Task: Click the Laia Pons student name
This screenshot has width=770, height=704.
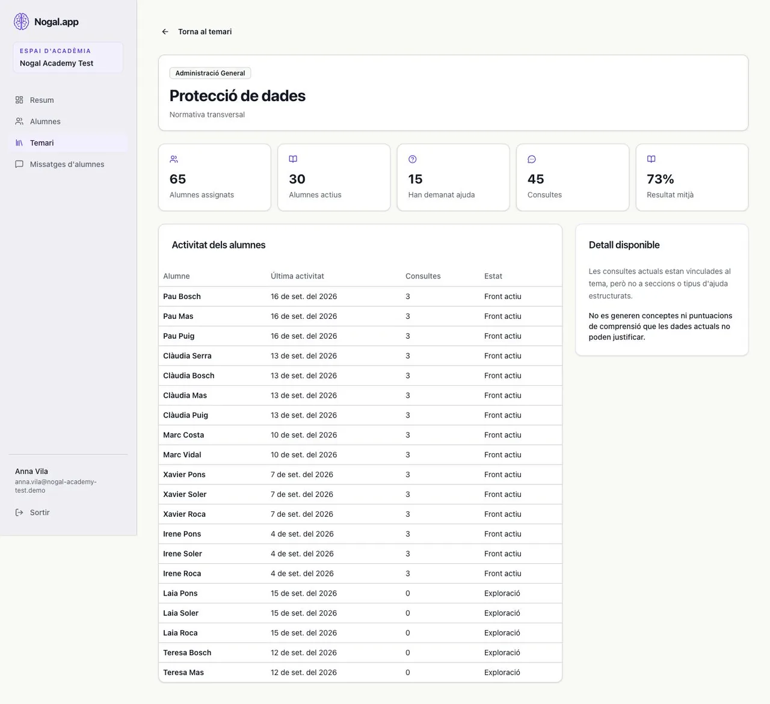Action: 180,593
